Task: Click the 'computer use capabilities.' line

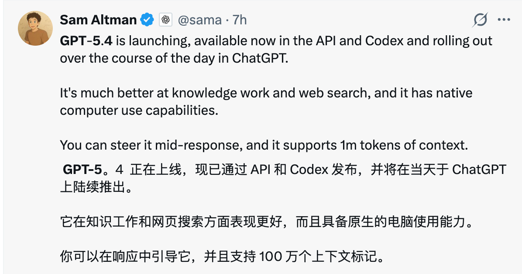Action: point(139,110)
